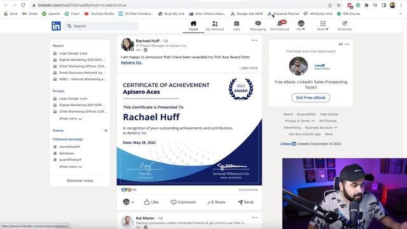Viewport: 407px width, 229px height.
Task: Open the Events section link
Action: [x=58, y=130]
